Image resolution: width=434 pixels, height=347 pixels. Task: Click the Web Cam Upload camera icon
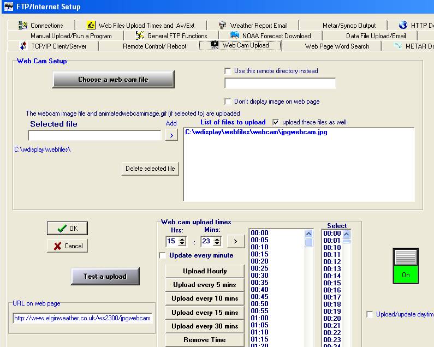[215, 45]
